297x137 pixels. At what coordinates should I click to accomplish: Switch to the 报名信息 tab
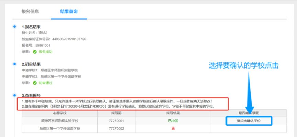coord(30,11)
